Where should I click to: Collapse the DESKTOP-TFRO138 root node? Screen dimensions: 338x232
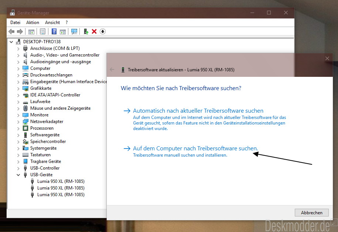tap(11, 42)
